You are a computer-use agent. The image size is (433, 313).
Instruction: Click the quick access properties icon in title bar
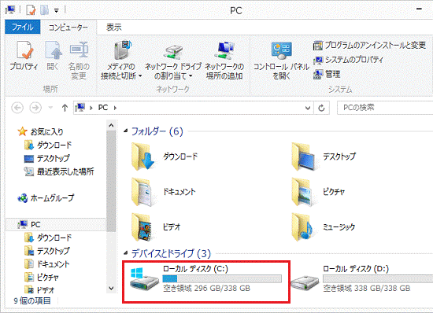(x=31, y=10)
